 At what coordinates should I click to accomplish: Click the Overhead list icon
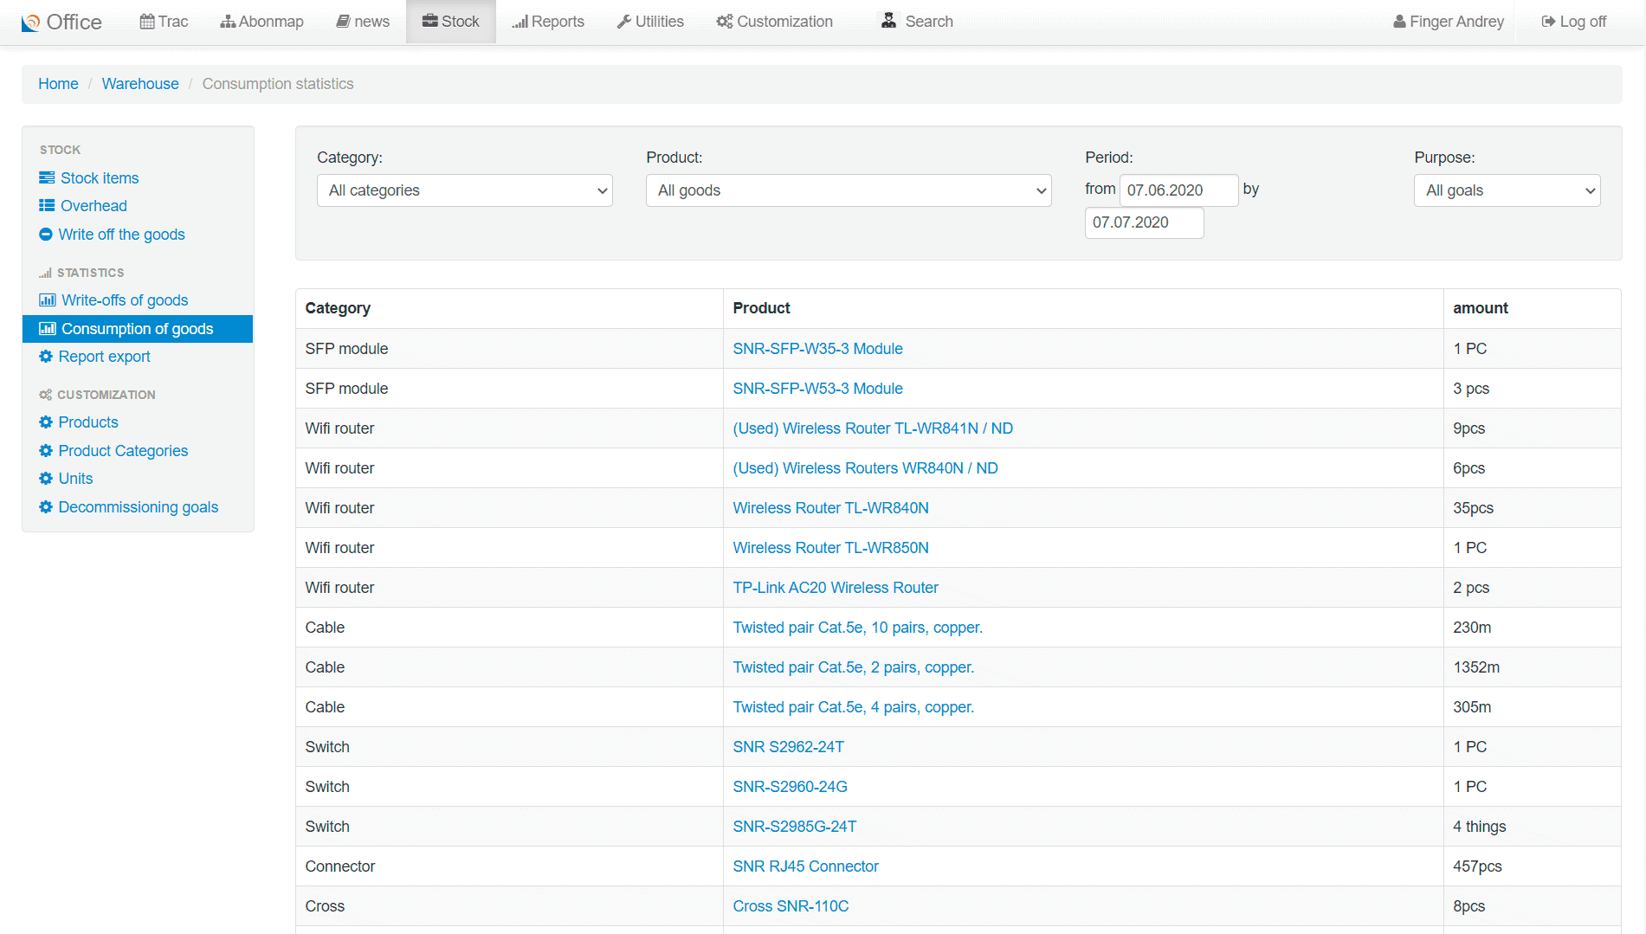tap(47, 205)
